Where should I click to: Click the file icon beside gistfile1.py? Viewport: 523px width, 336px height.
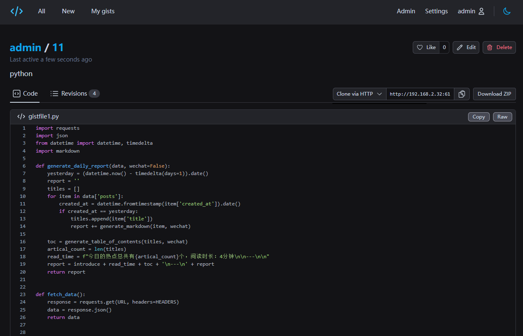[x=21, y=117]
